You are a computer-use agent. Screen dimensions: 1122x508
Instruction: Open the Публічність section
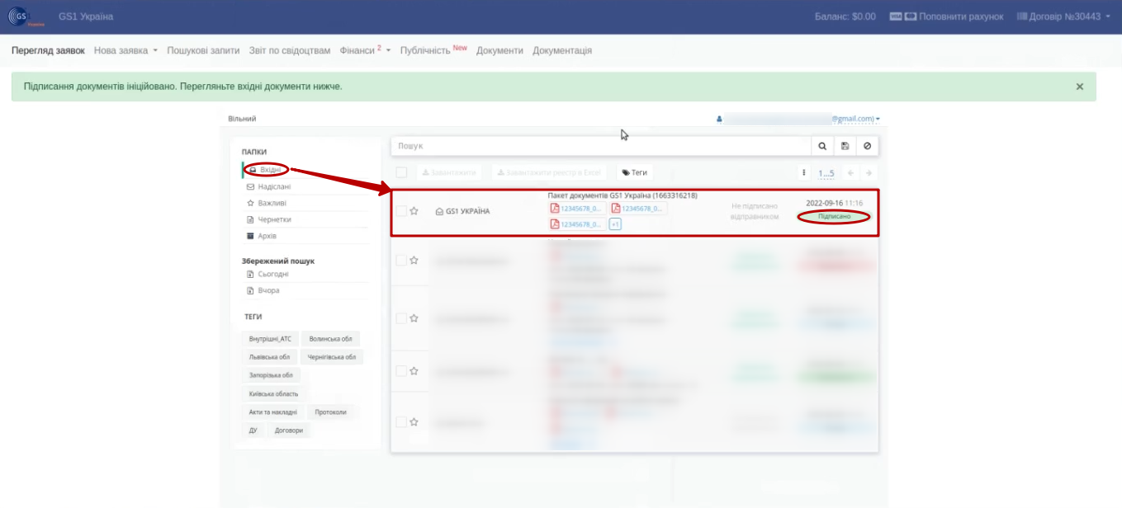click(433, 50)
